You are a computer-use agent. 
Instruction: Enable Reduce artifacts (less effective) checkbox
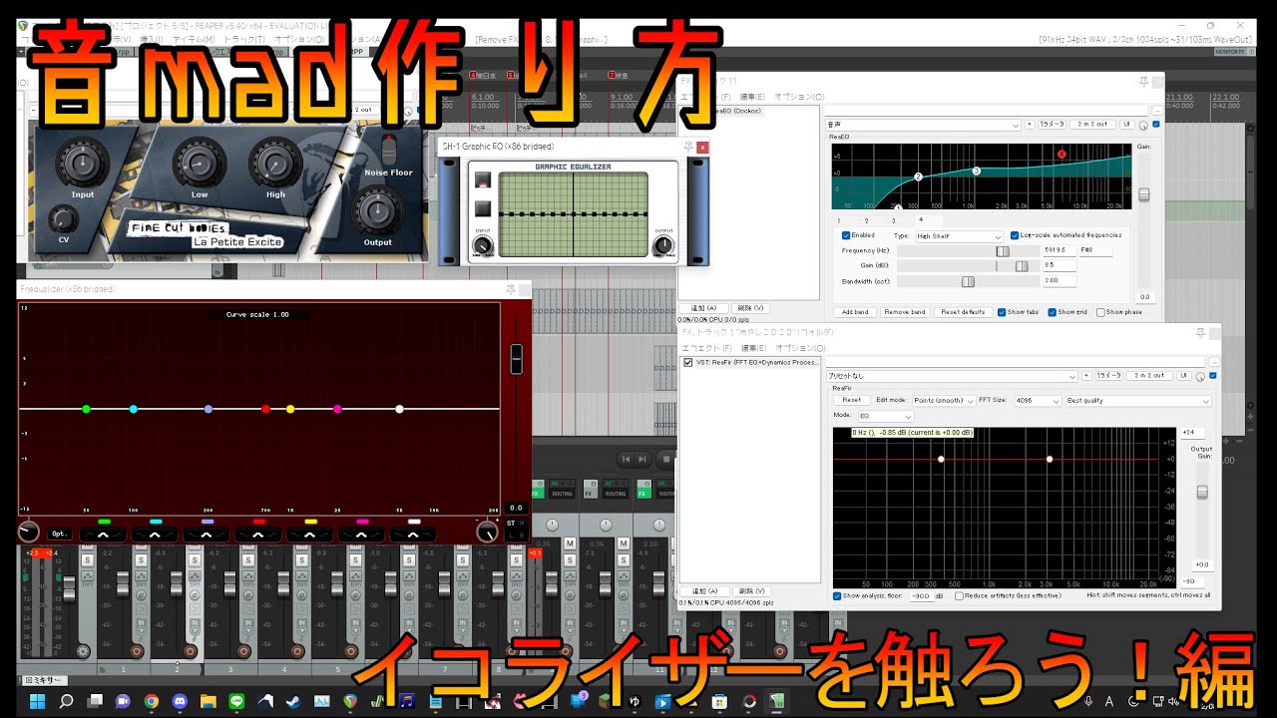pos(959,595)
